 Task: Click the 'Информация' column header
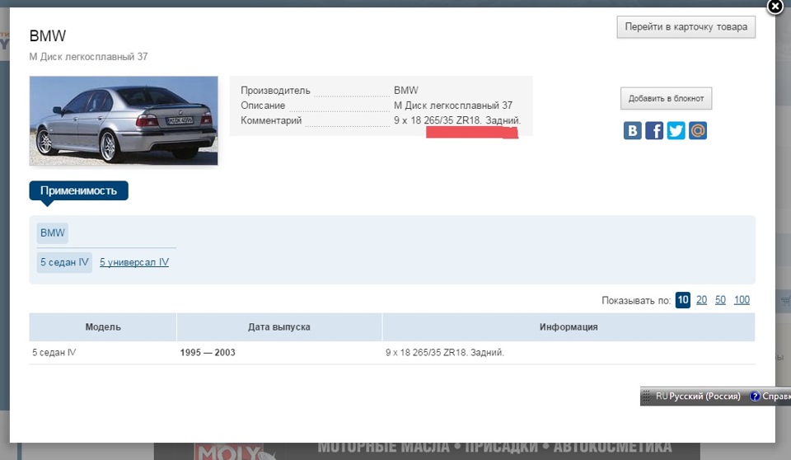click(x=569, y=327)
